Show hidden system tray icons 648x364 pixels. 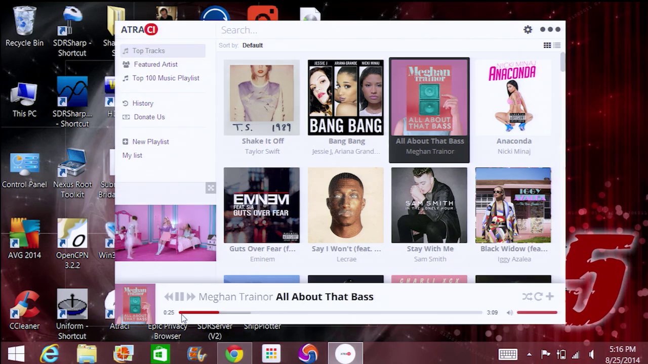tap(530, 354)
